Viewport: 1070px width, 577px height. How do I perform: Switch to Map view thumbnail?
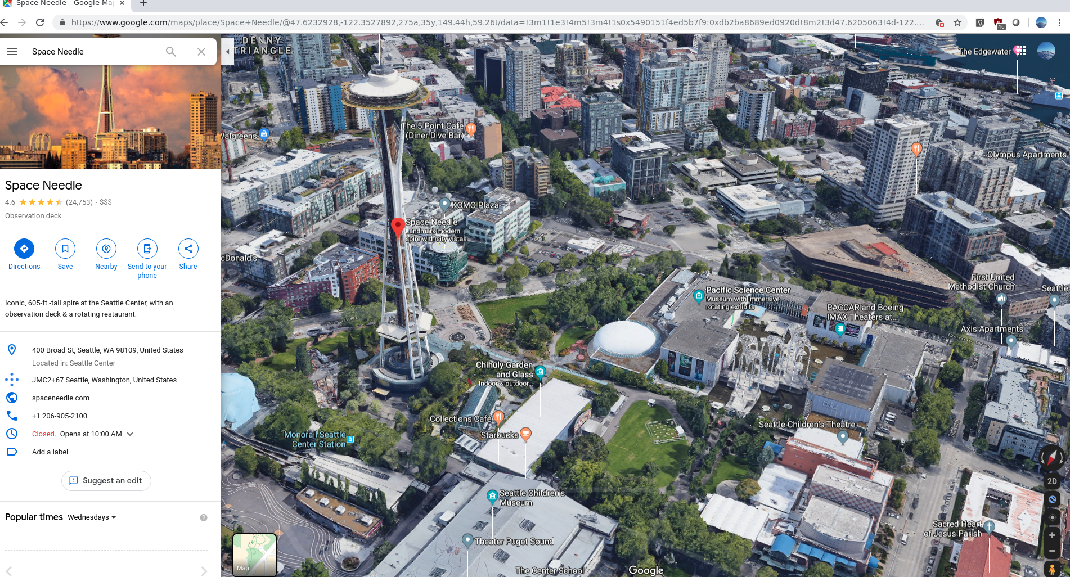click(x=255, y=555)
